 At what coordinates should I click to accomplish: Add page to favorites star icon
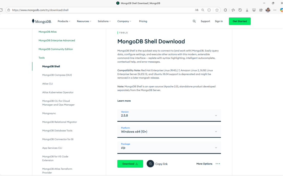[217, 10]
